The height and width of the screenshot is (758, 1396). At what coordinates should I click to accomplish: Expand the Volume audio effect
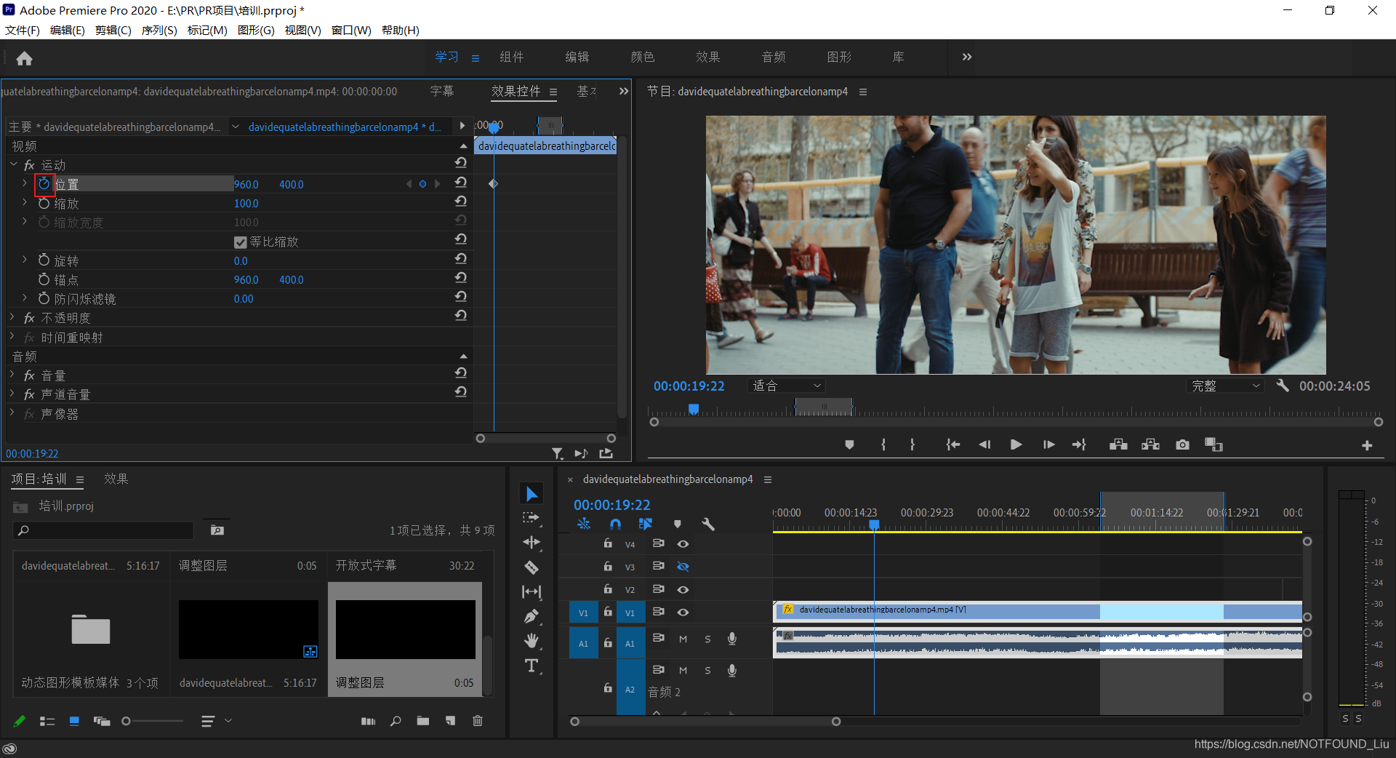click(12, 375)
